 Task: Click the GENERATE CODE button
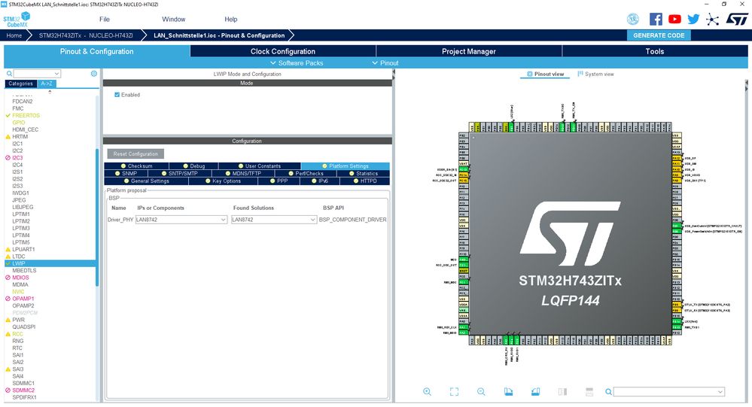point(659,35)
